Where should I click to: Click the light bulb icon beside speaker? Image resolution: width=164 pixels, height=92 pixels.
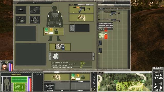pyautogui.click(x=161, y=87)
